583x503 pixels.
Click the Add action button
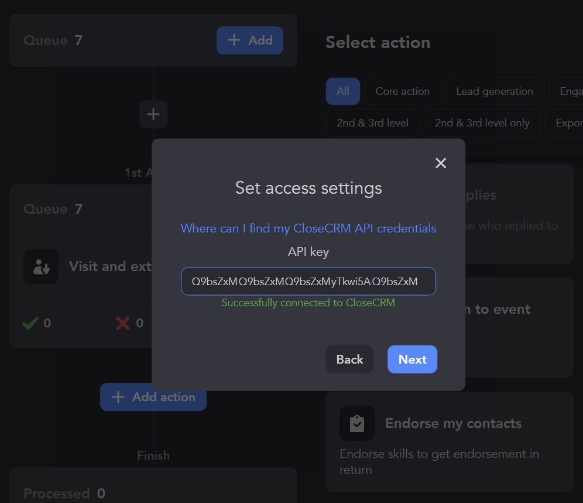point(153,397)
